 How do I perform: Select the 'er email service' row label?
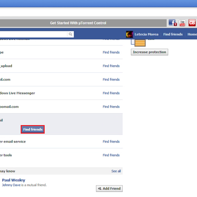click(13, 142)
